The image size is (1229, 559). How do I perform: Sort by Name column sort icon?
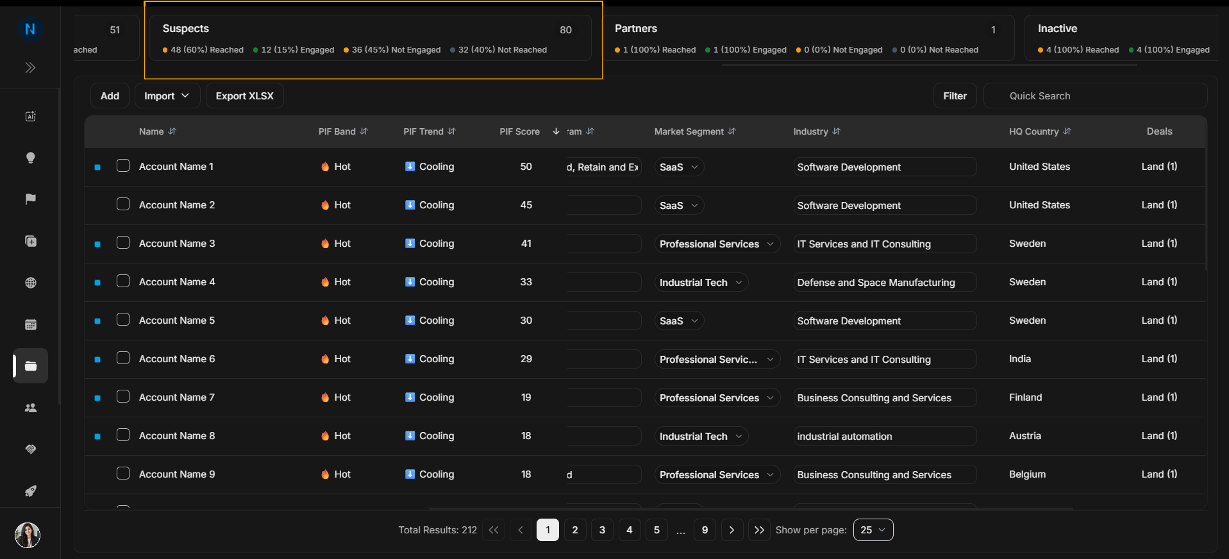point(172,131)
